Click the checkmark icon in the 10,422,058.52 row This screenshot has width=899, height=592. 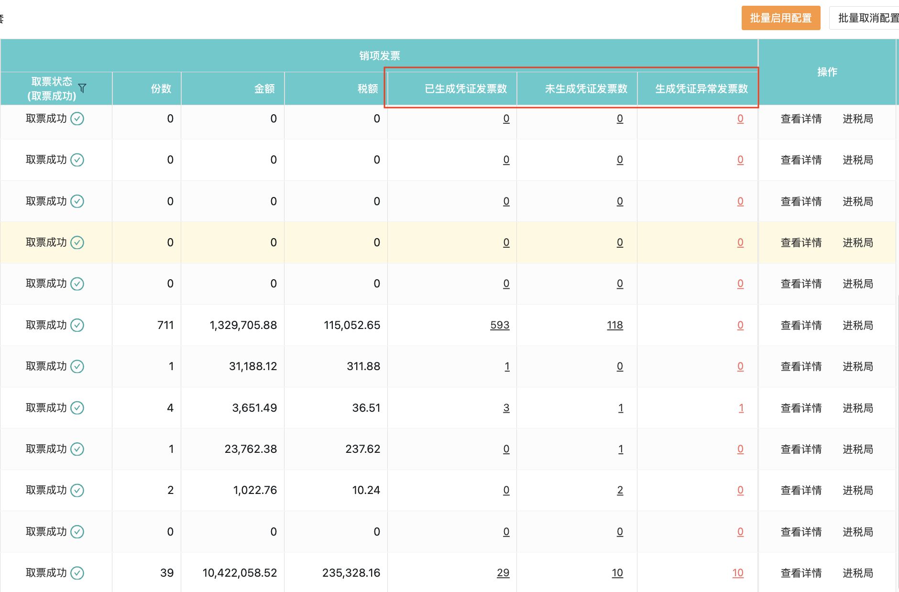pyautogui.click(x=77, y=573)
